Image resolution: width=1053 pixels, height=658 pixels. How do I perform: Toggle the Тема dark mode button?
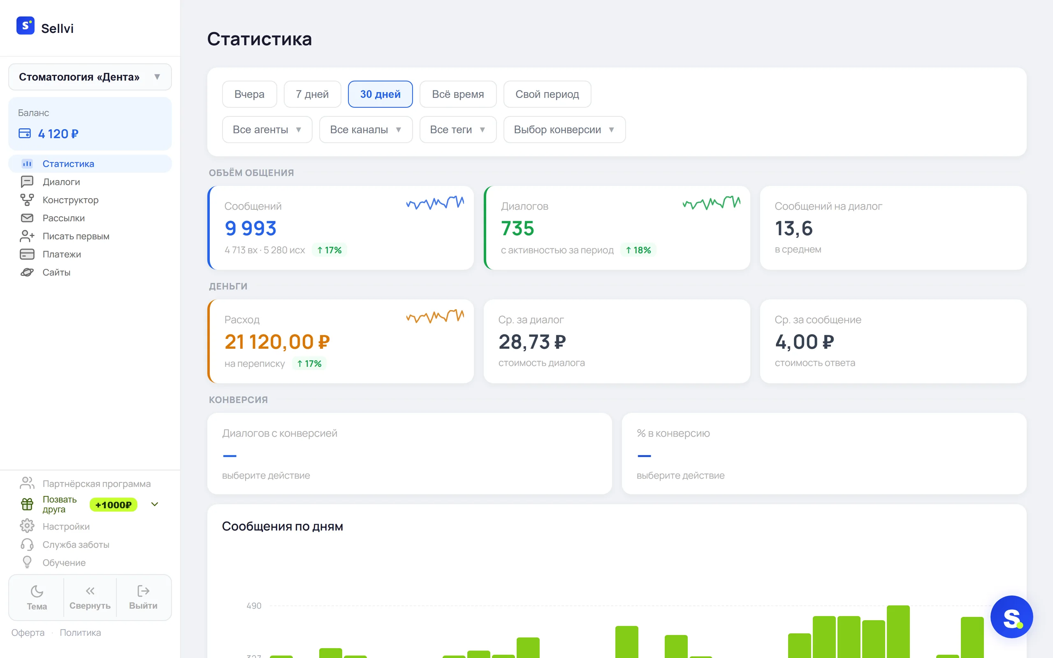(37, 597)
